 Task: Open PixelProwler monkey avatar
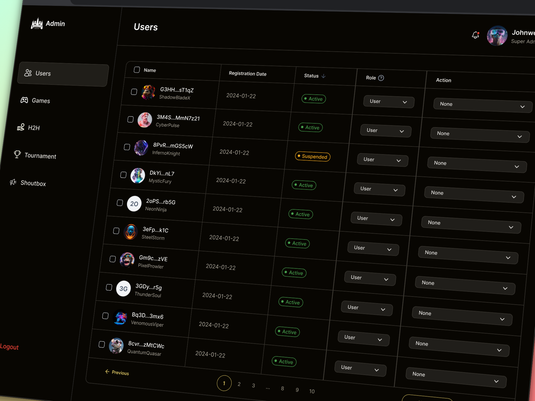[127, 260]
